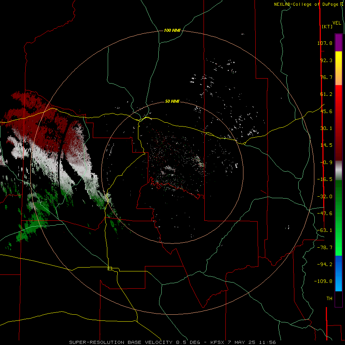Image resolution: width=345 pixels, height=345 pixels.
Task: Pick the red segment of the velocity bar
Action: (338, 123)
